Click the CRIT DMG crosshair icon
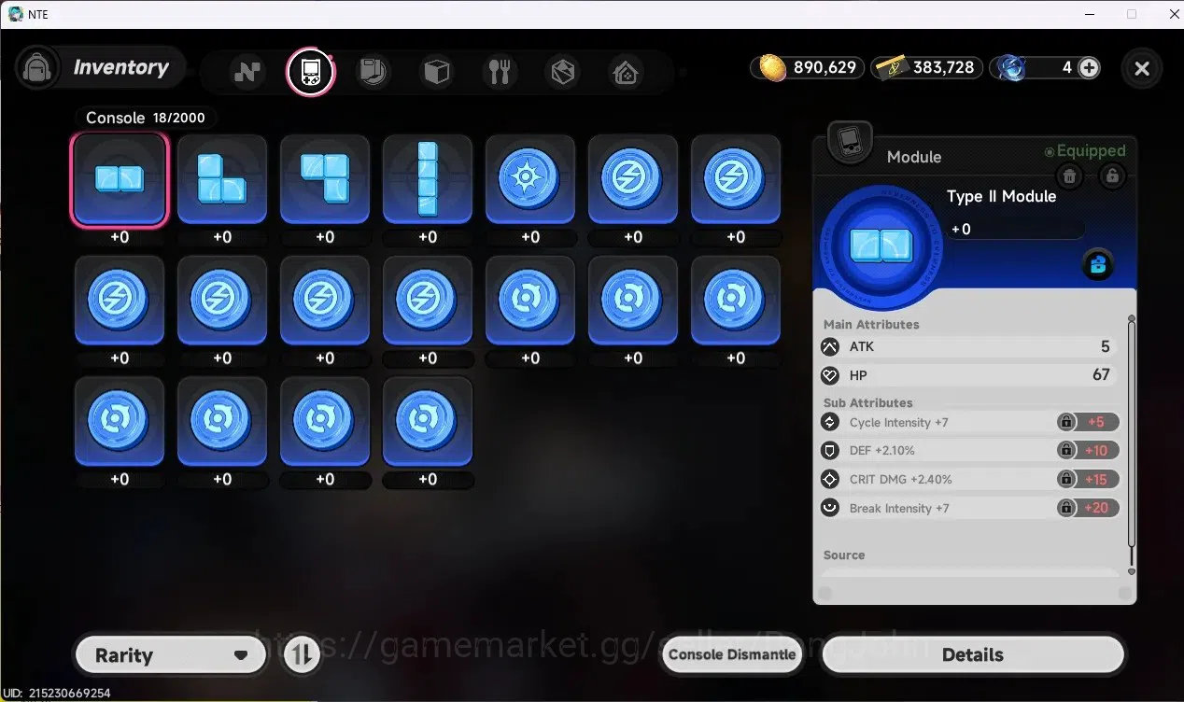1184x702 pixels. click(829, 480)
